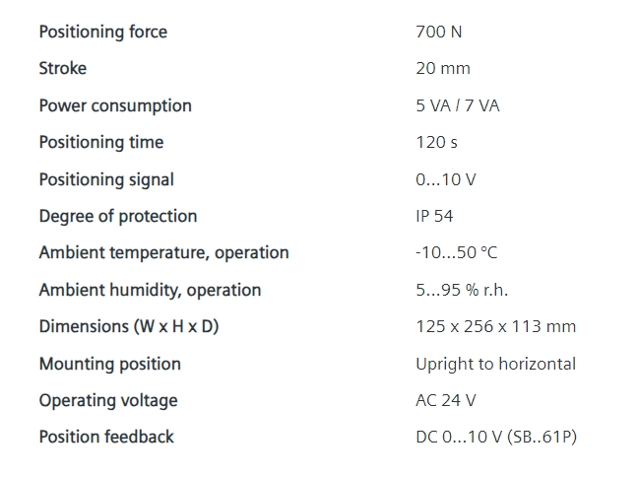The image size is (639, 477).
Task: Click Ambient temperature, operation label
Action: [x=164, y=252]
